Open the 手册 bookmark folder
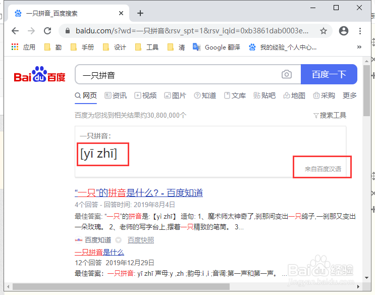This screenshot has height=295, width=375. pos(82,47)
